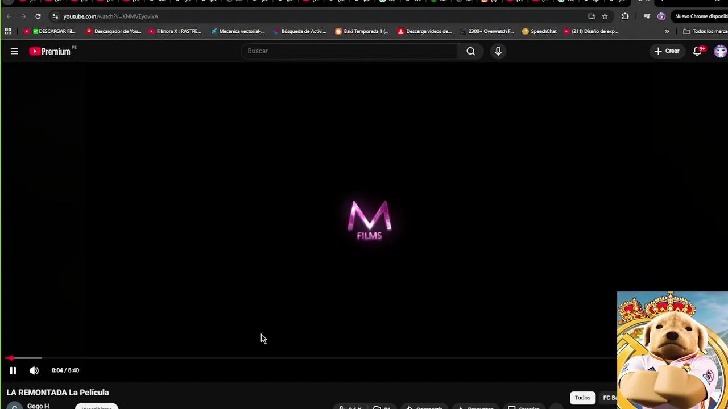Click Nuevo Chrome disponible update button
728x409 pixels.
pos(700,16)
